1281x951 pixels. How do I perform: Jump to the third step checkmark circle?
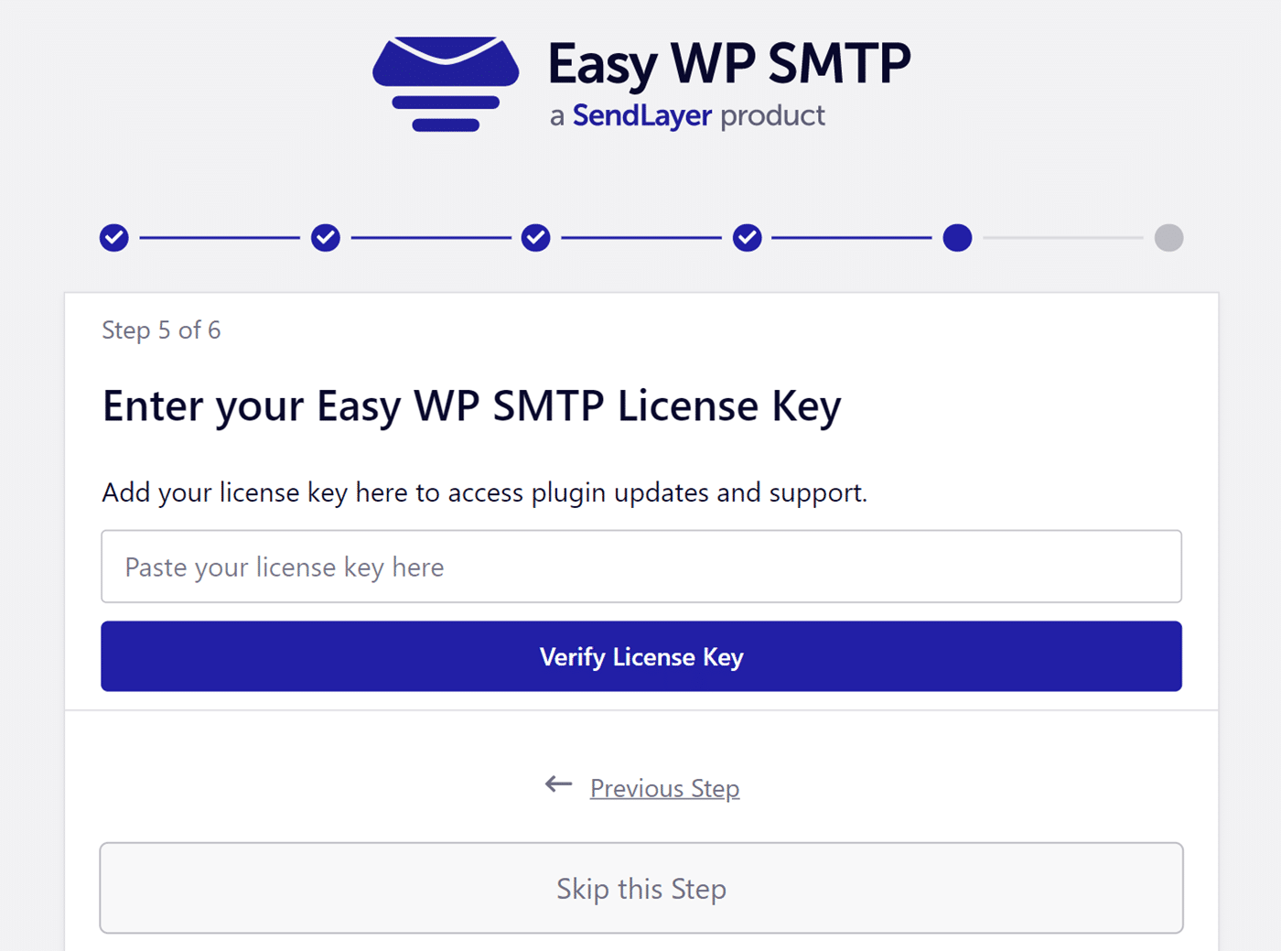[x=536, y=238]
